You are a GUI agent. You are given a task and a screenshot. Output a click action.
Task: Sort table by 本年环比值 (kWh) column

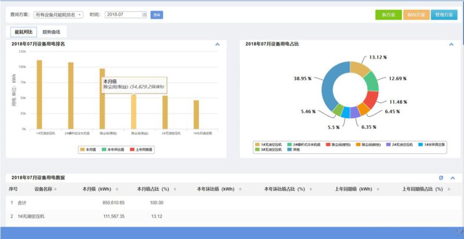[x=240, y=189]
